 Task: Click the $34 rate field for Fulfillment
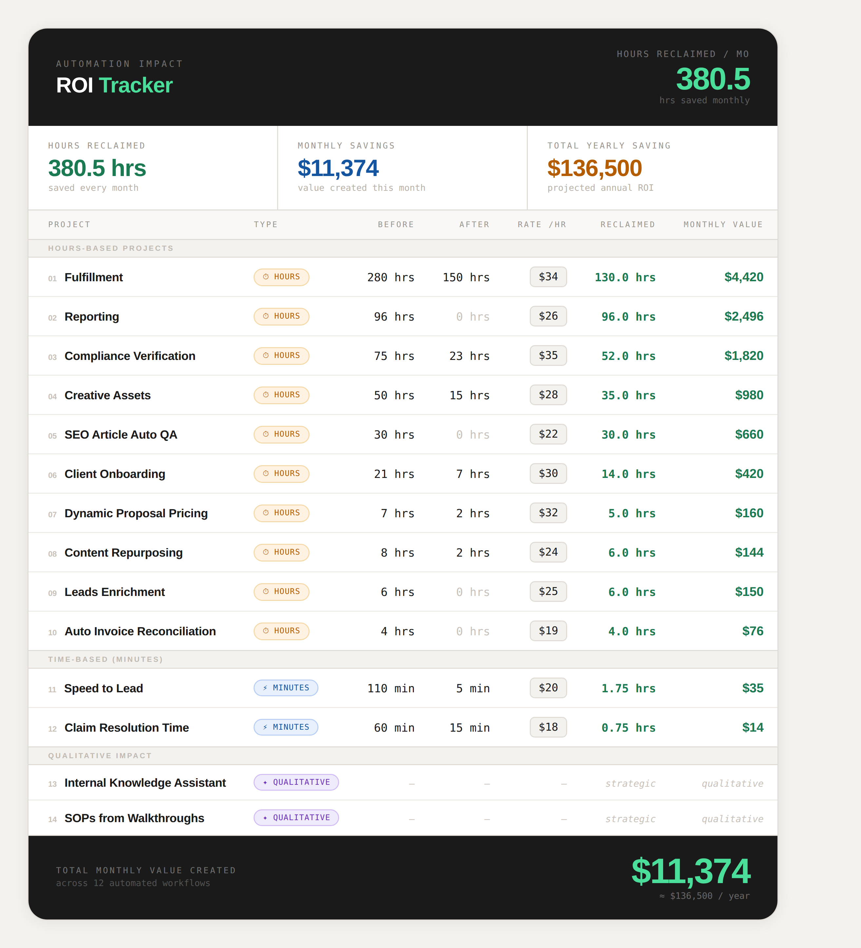[548, 277]
